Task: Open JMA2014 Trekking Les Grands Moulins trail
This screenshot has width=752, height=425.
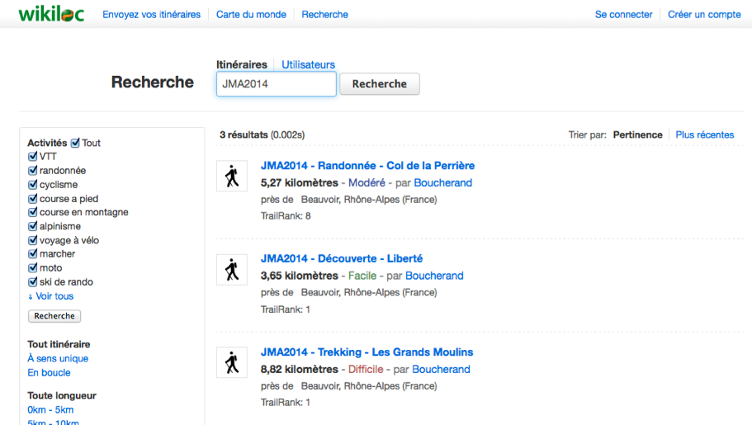Action: [367, 352]
